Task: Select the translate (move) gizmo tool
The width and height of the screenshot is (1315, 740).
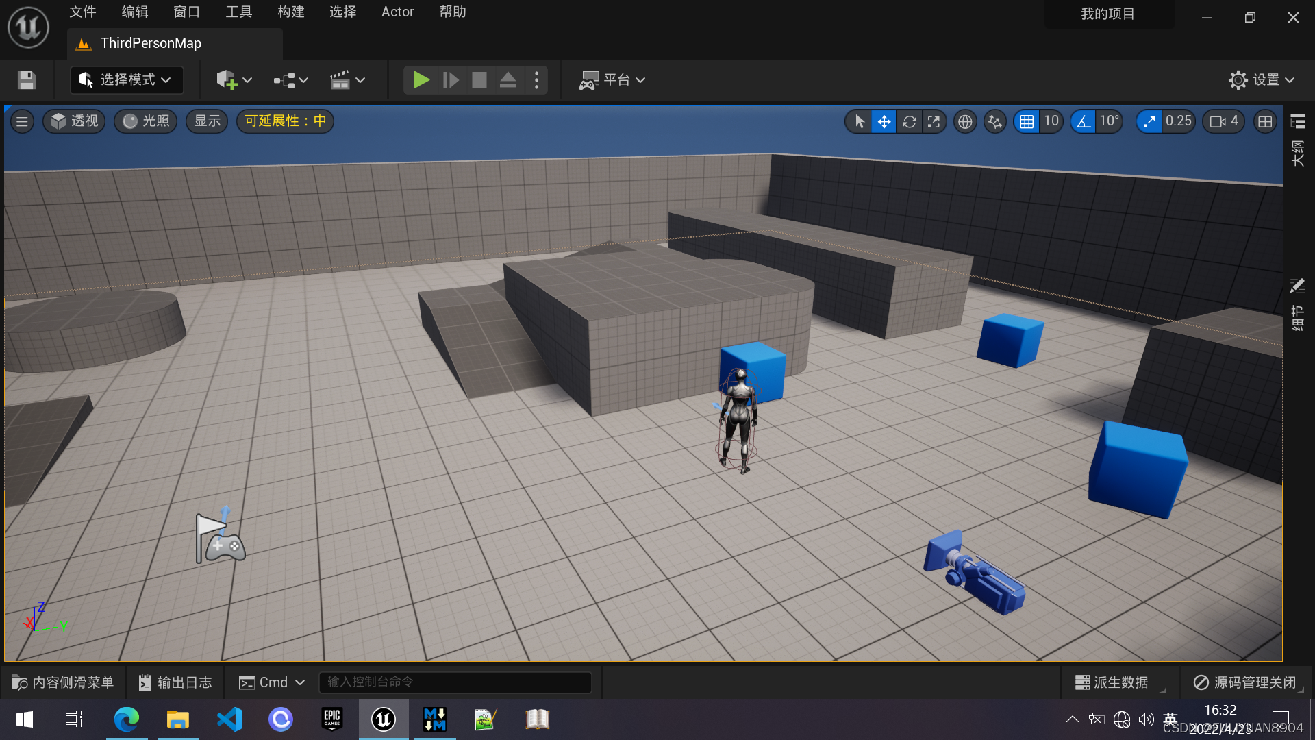Action: tap(884, 122)
